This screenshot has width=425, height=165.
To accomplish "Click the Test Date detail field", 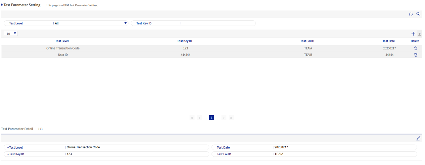I will (344, 147).
